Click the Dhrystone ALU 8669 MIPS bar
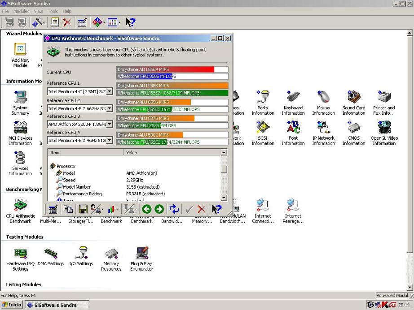 point(172,69)
